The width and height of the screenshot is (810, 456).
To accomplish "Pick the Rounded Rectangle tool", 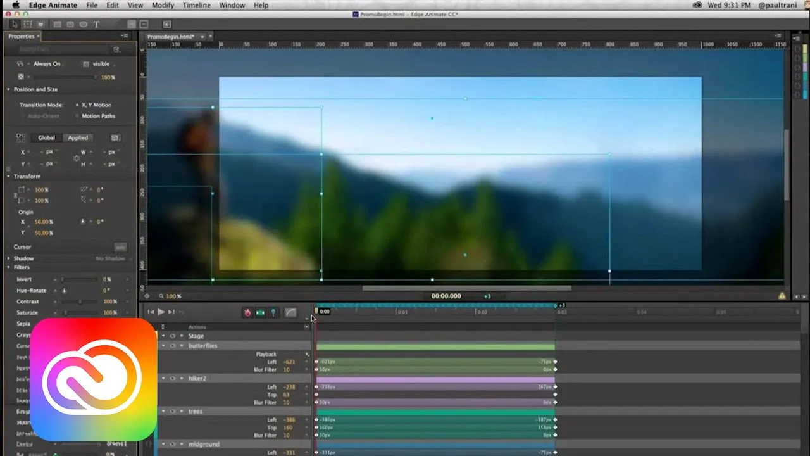I will coord(70,25).
